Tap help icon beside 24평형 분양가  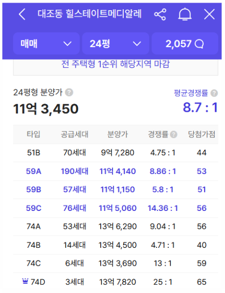[x=69, y=92]
